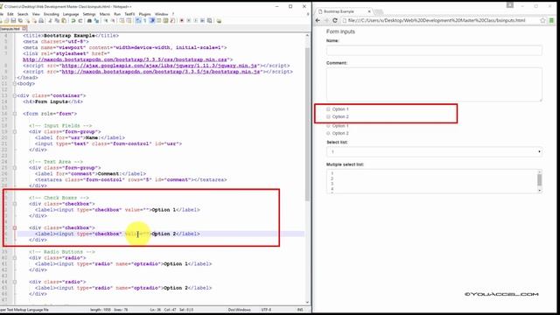Click the Replace toolbar icon
The width and height of the screenshot is (560, 315).
coord(96,21)
